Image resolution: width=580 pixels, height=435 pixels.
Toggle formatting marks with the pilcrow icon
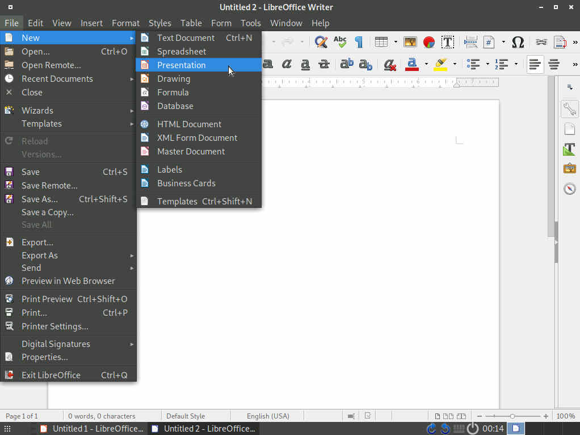coord(359,42)
